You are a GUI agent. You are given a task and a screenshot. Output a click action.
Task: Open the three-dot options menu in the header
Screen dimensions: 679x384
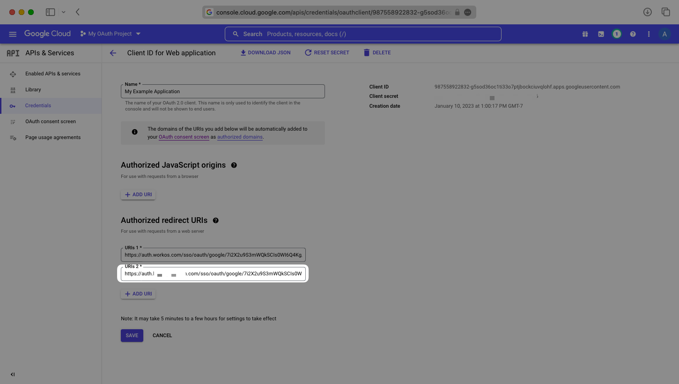pos(649,33)
